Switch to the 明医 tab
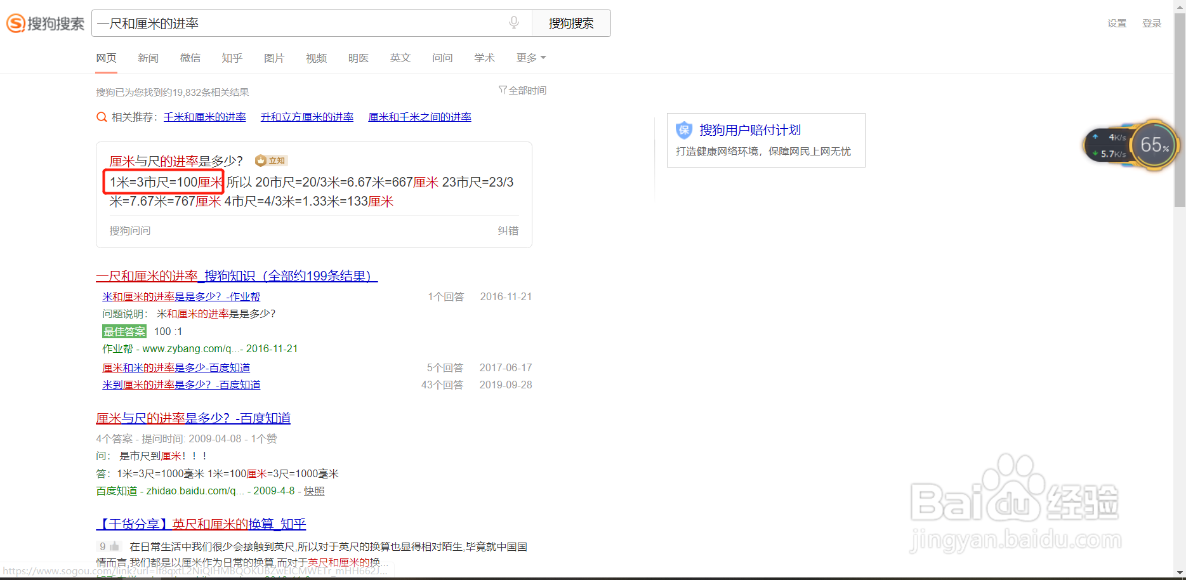1186x580 pixels. pos(359,58)
